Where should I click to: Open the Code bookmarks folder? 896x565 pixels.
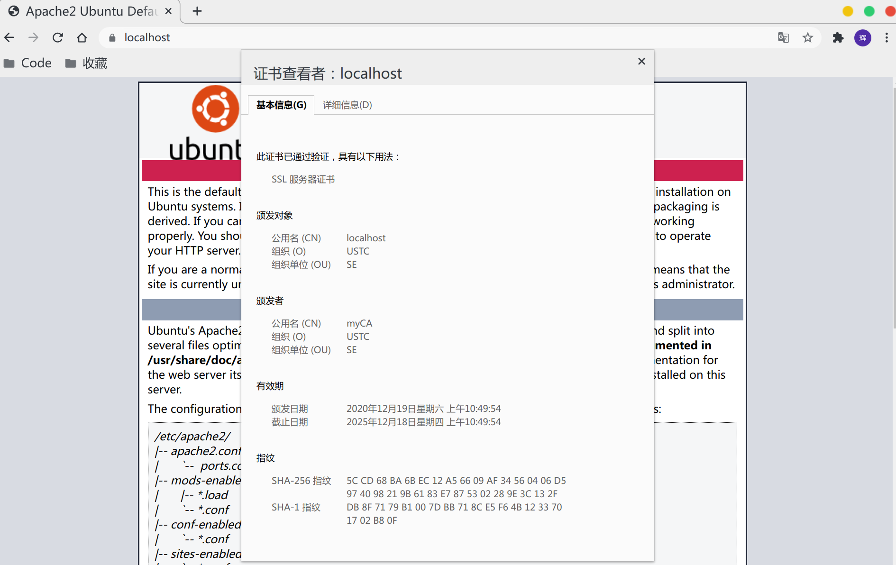pos(27,63)
